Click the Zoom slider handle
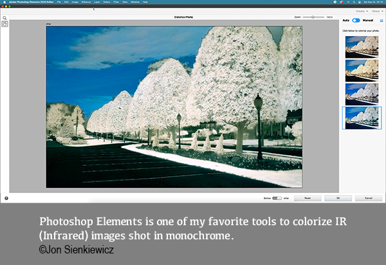 (x=313, y=17)
